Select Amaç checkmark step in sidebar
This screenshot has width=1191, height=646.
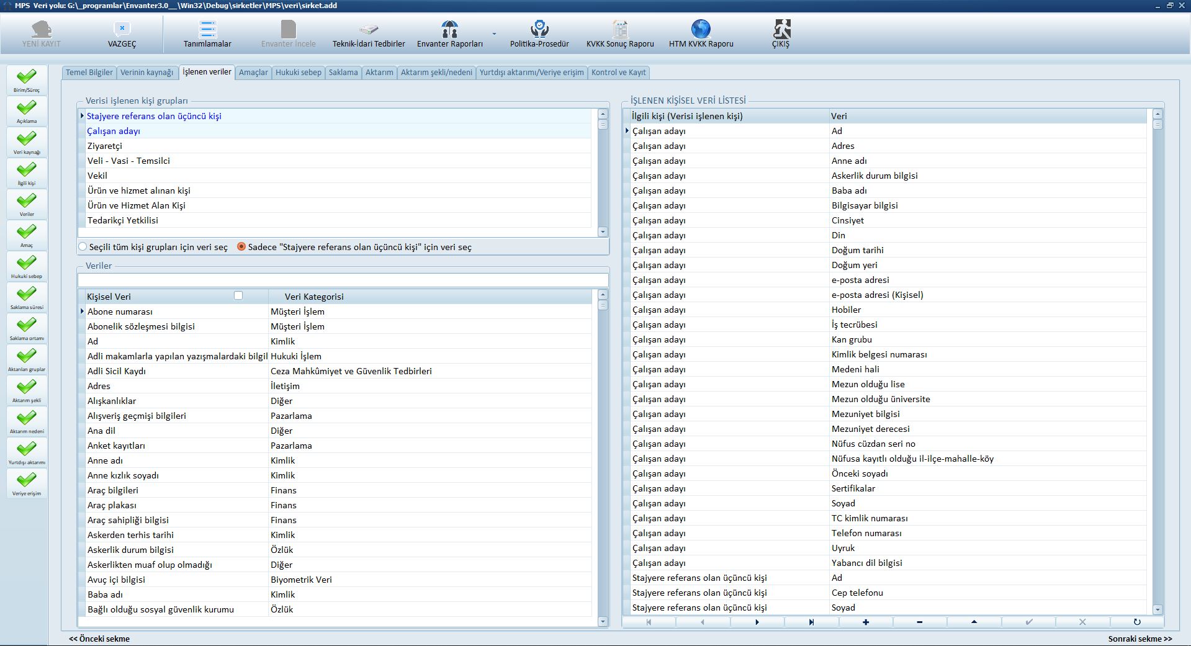click(27, 235)
